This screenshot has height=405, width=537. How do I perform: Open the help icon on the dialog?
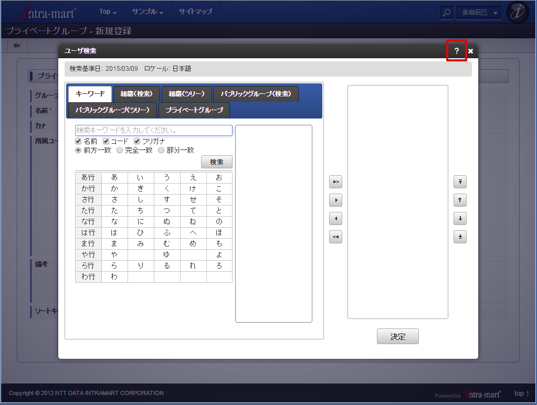456,50
